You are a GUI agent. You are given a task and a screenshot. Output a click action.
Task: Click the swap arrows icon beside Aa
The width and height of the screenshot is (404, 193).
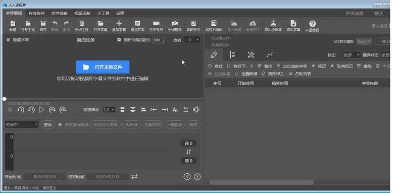coord(186,110)
